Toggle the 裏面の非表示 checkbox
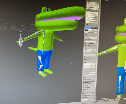Image resolution: width=126 pixels, height=104 pixels. tap(83, 88)
